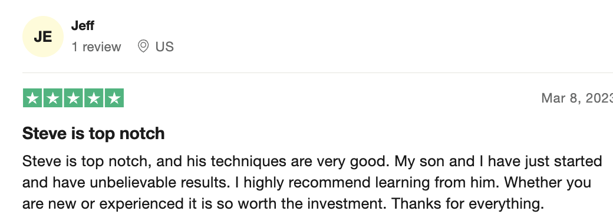Image resolution: width=613 pixels, height=224 pixels.
Task: Open the 'Steve is top notch' review title
Action: click(94, 134)
